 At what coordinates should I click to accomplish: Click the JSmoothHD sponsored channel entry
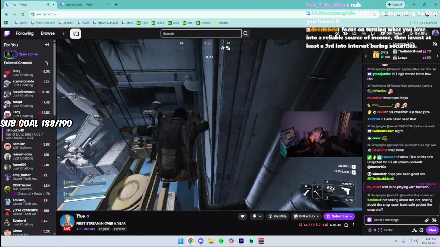tap(27, 134)
